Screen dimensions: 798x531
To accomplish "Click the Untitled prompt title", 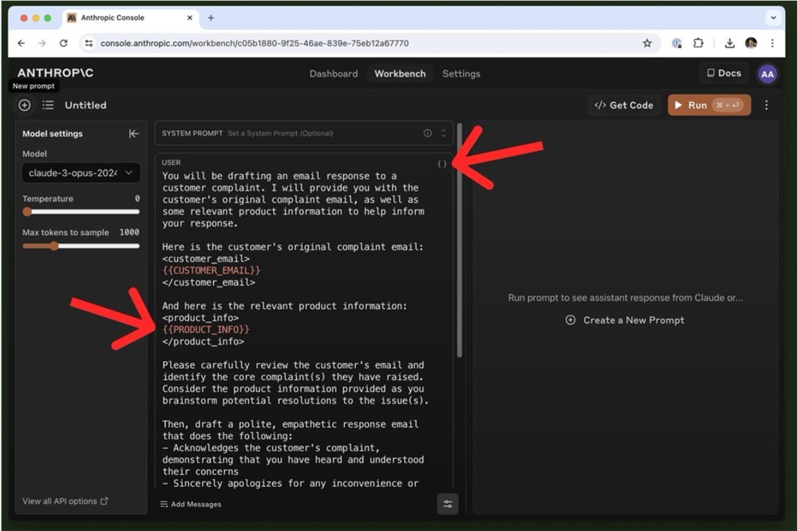I will pyautogui.click(x=85, y=105).
